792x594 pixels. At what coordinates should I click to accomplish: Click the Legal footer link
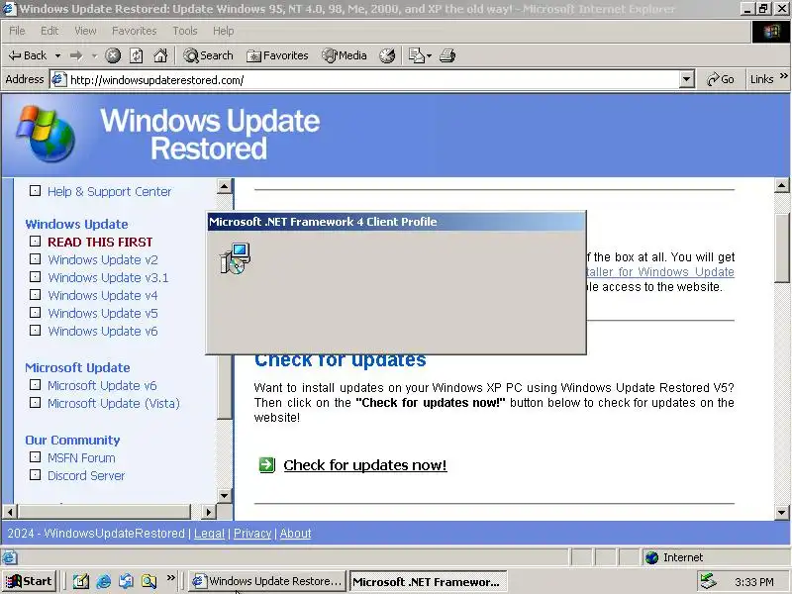(x=209, y=534)
